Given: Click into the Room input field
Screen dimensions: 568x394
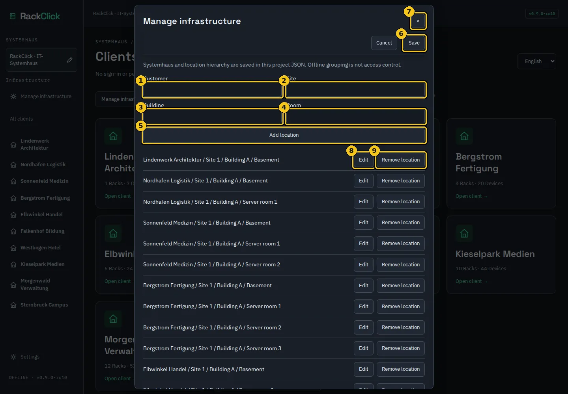Looking at the screenshot, I should 356,117.
